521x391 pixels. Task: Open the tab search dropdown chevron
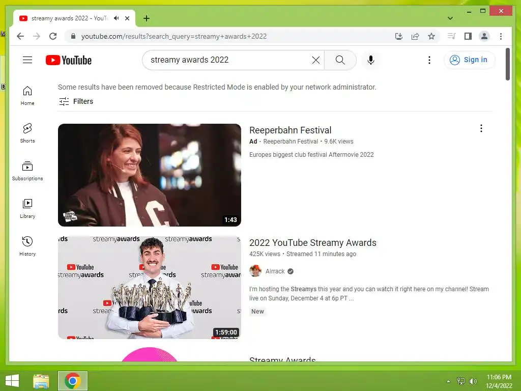tap(450, 18)
